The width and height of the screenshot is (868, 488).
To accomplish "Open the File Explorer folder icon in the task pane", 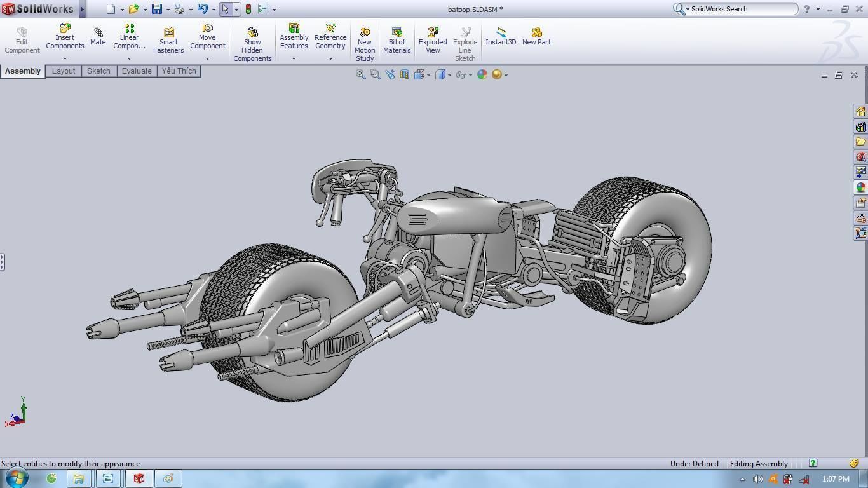I will [x=860, y=142].
